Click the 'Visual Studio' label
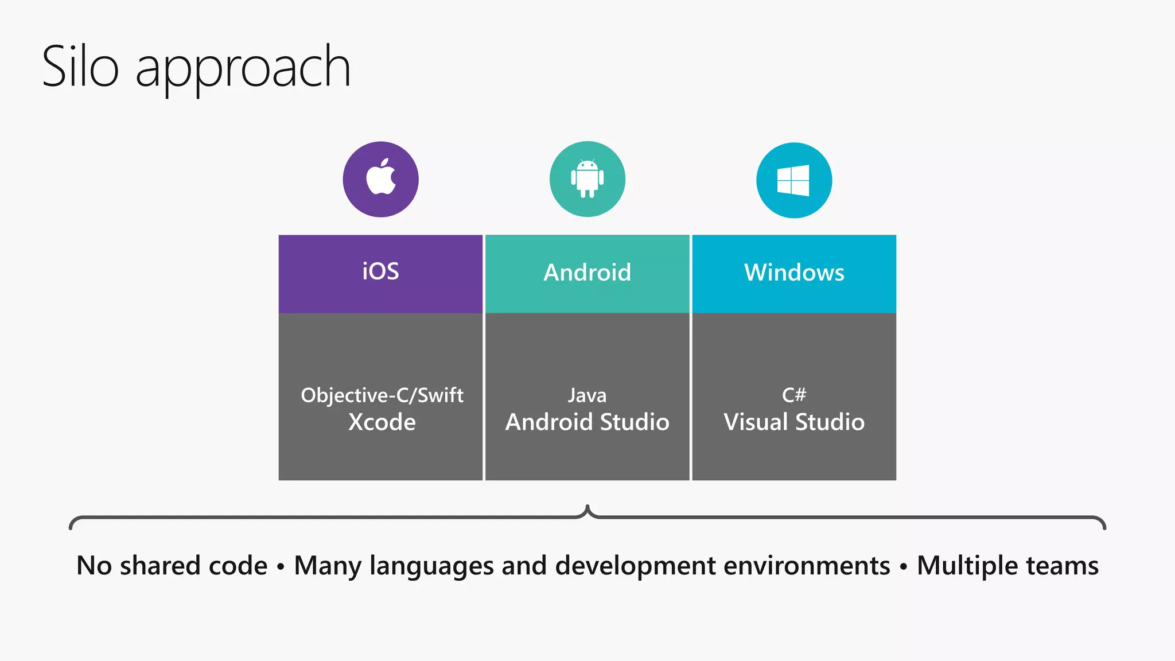This screenshot has height=661, width=1175. 794,422
